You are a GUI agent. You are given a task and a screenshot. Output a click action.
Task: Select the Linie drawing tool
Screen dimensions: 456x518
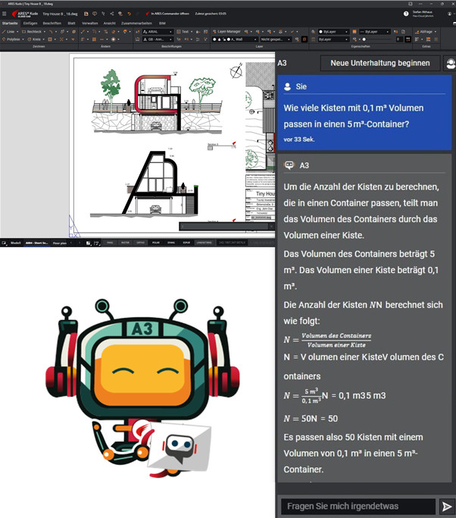coord(8,32)
